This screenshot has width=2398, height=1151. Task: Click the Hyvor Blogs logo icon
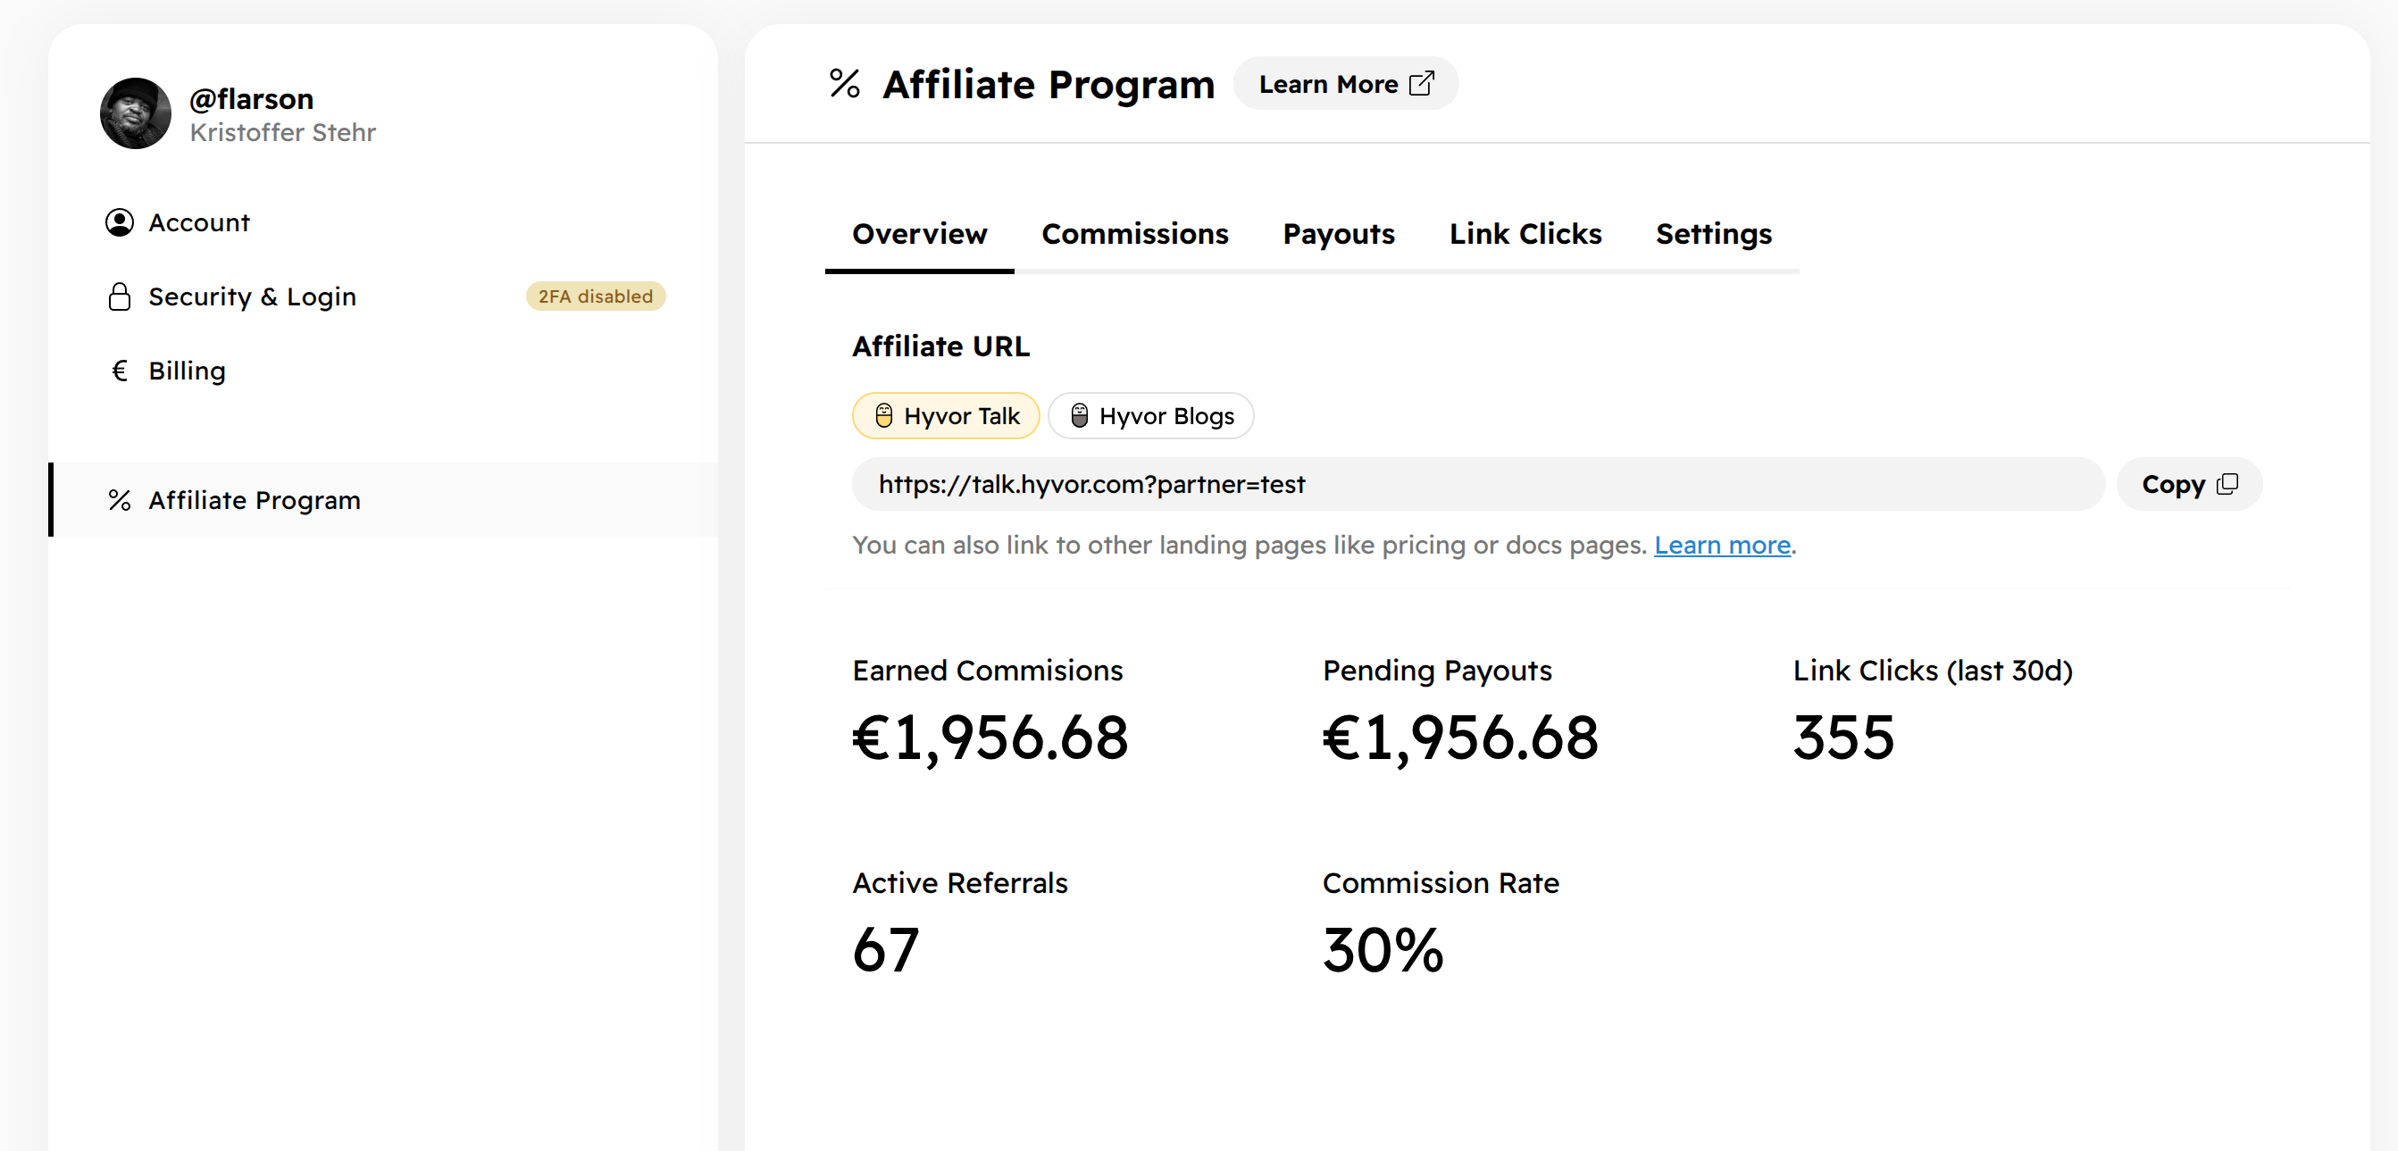click(1079, 416)
